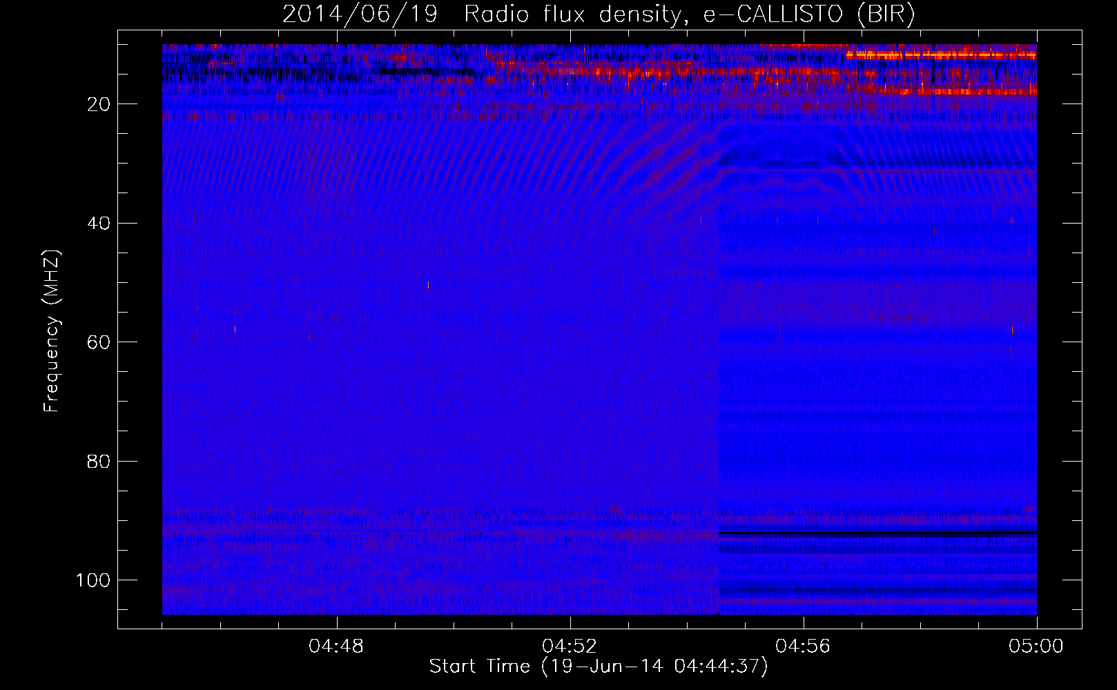Click the plot title "2014/06/19 Radio flux density, e-CALLISTO (BIR)"
The height and width of the screenshot is (690, 1117).
pos(599,14)
